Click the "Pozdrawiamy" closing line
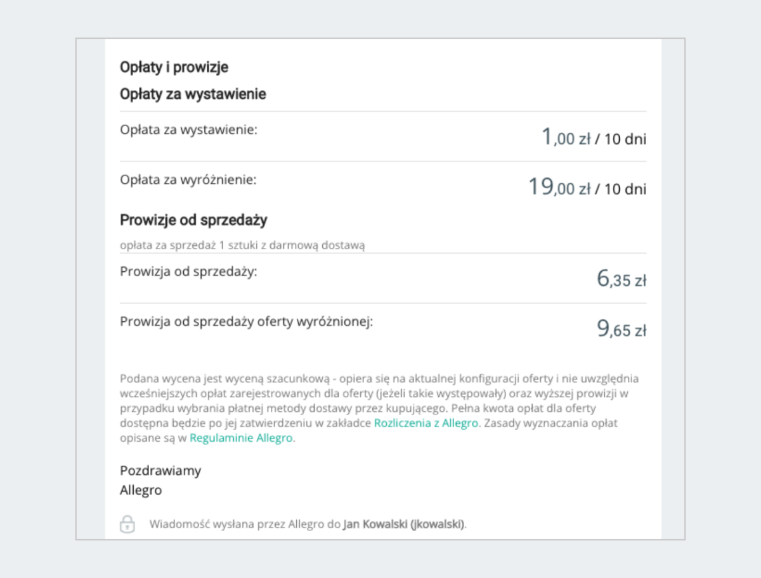Screen dimensions: 761x578 [160, 471]
